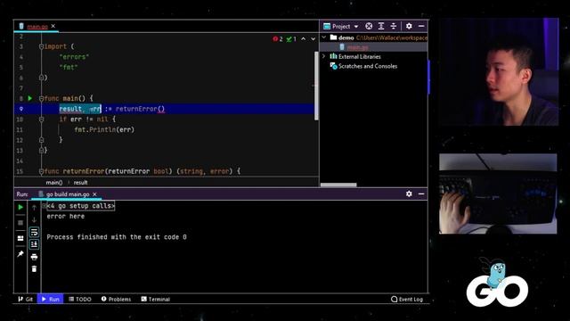Open Run panel settings gear
This screenshot has height=321, width=570.
click(409, 194)
